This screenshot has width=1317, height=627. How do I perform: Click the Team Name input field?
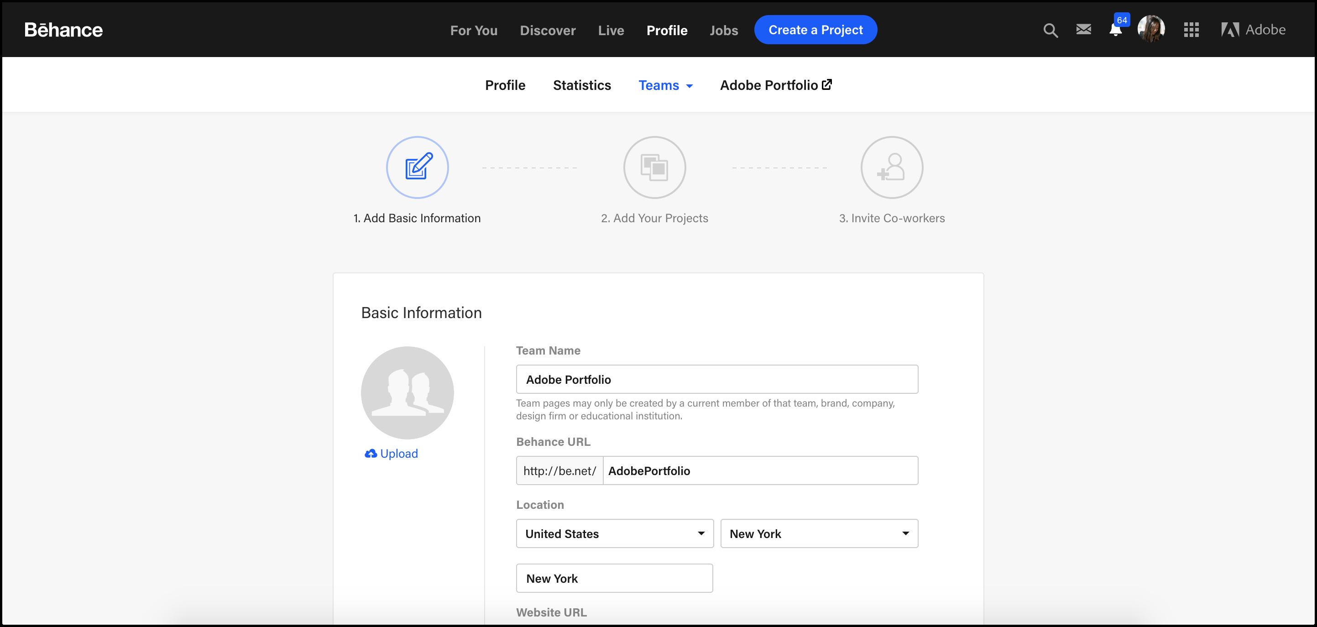(716, 379)
